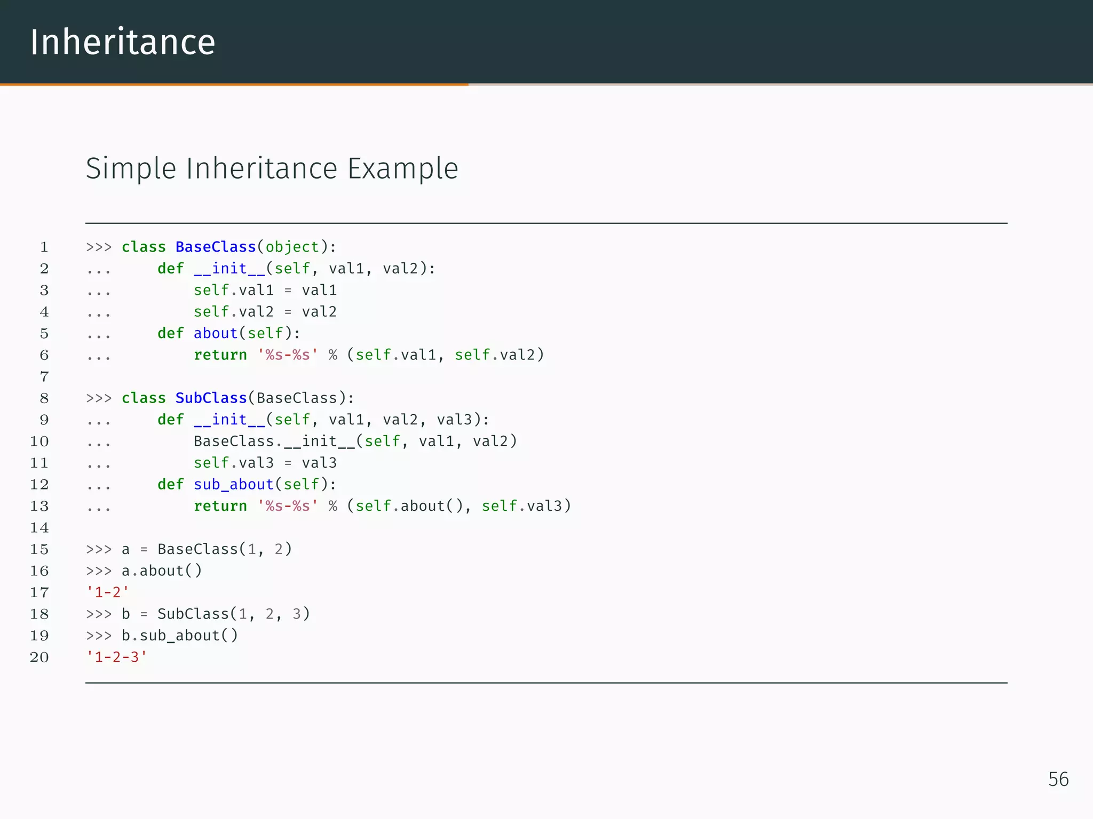Screen dimensions: 1093x819
Task: Click the 'class SubClass(BaseClass):' line
Action: (x=220, y=398)
